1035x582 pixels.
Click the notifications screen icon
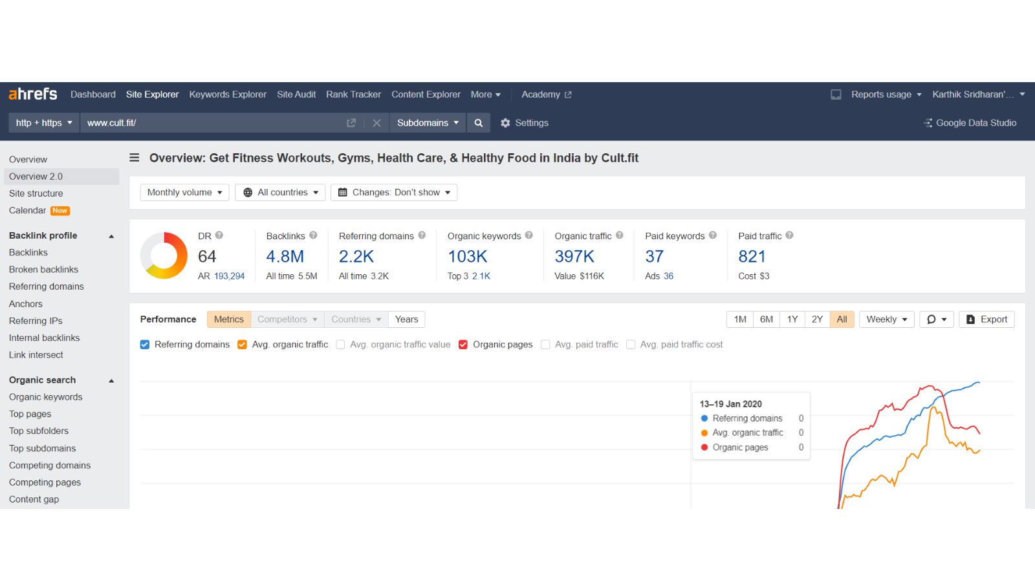point(836,94)
